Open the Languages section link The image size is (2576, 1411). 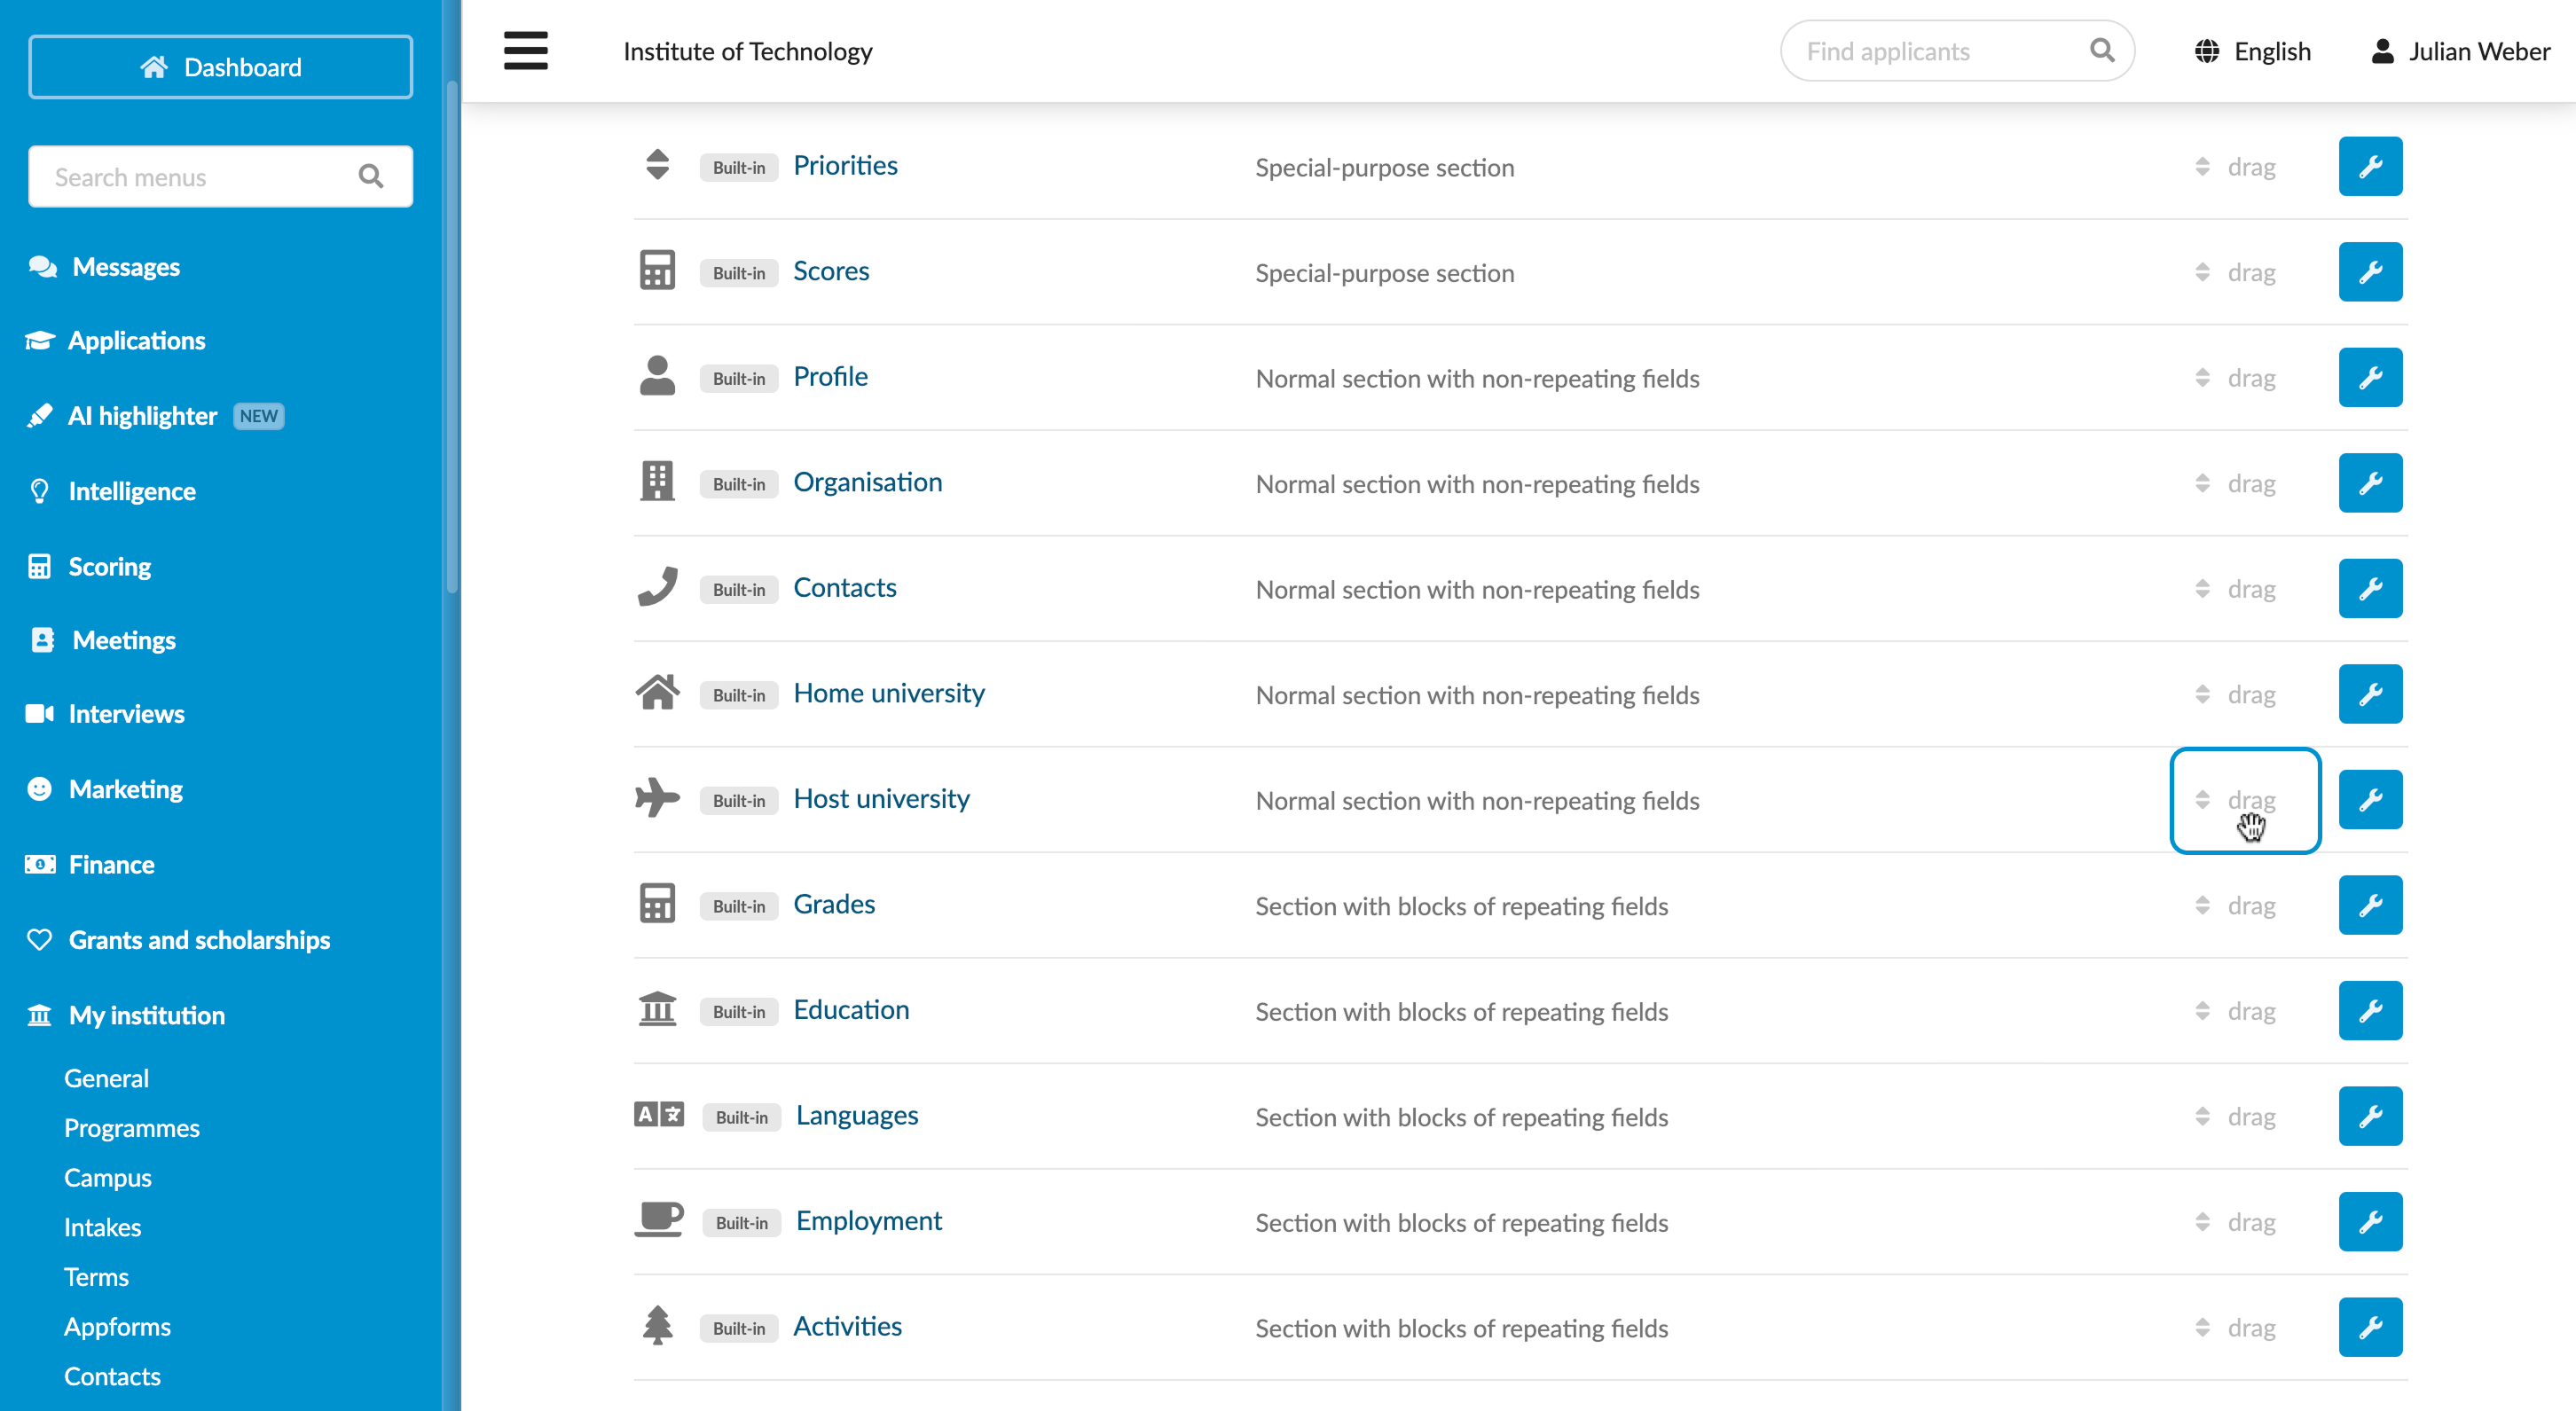(x=857, y=1115)
